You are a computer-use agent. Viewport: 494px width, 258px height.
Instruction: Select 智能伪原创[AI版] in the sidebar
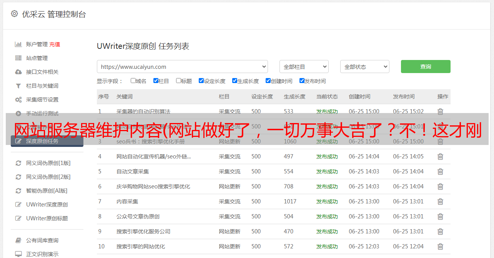(47, 191)
